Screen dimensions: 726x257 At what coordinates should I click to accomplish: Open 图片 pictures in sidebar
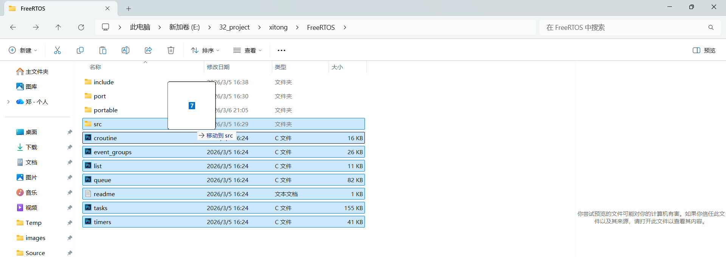point(27,177)
